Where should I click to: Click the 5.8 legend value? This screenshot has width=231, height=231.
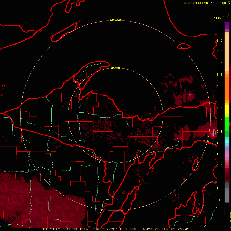pos(219,86)
